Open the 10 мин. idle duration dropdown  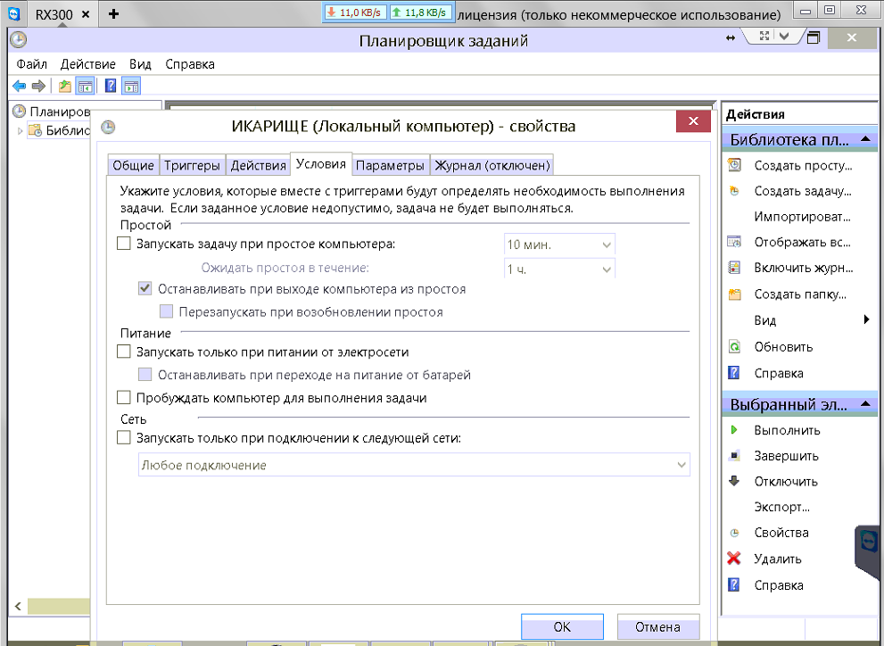559,244
